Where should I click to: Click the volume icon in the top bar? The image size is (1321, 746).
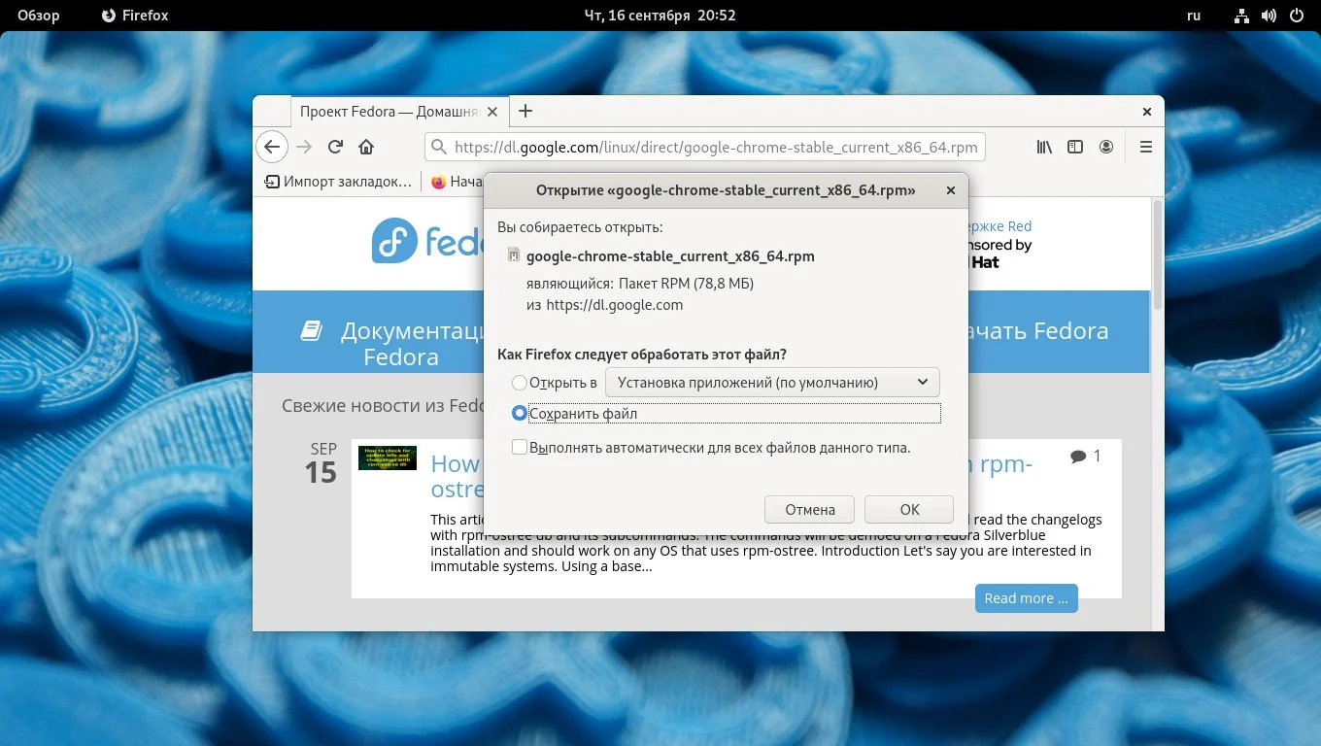(x=1268, y=15)
